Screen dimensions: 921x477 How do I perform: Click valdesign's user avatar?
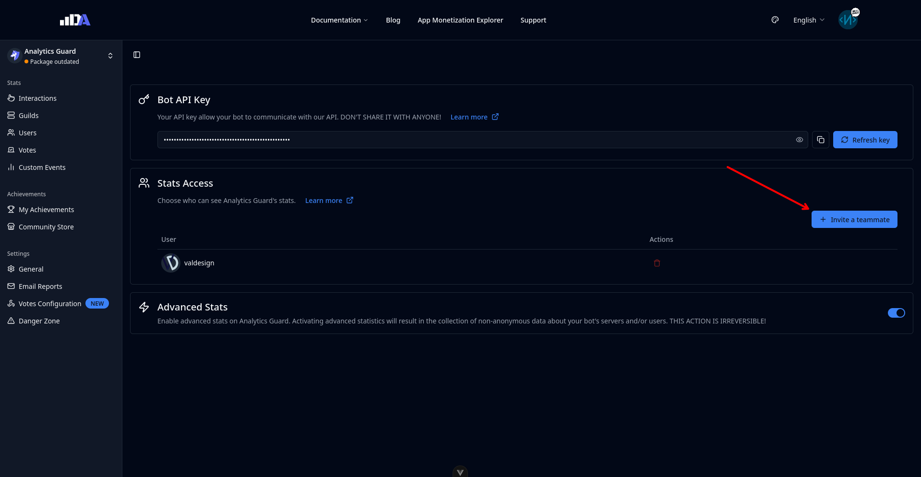point(170,263)
